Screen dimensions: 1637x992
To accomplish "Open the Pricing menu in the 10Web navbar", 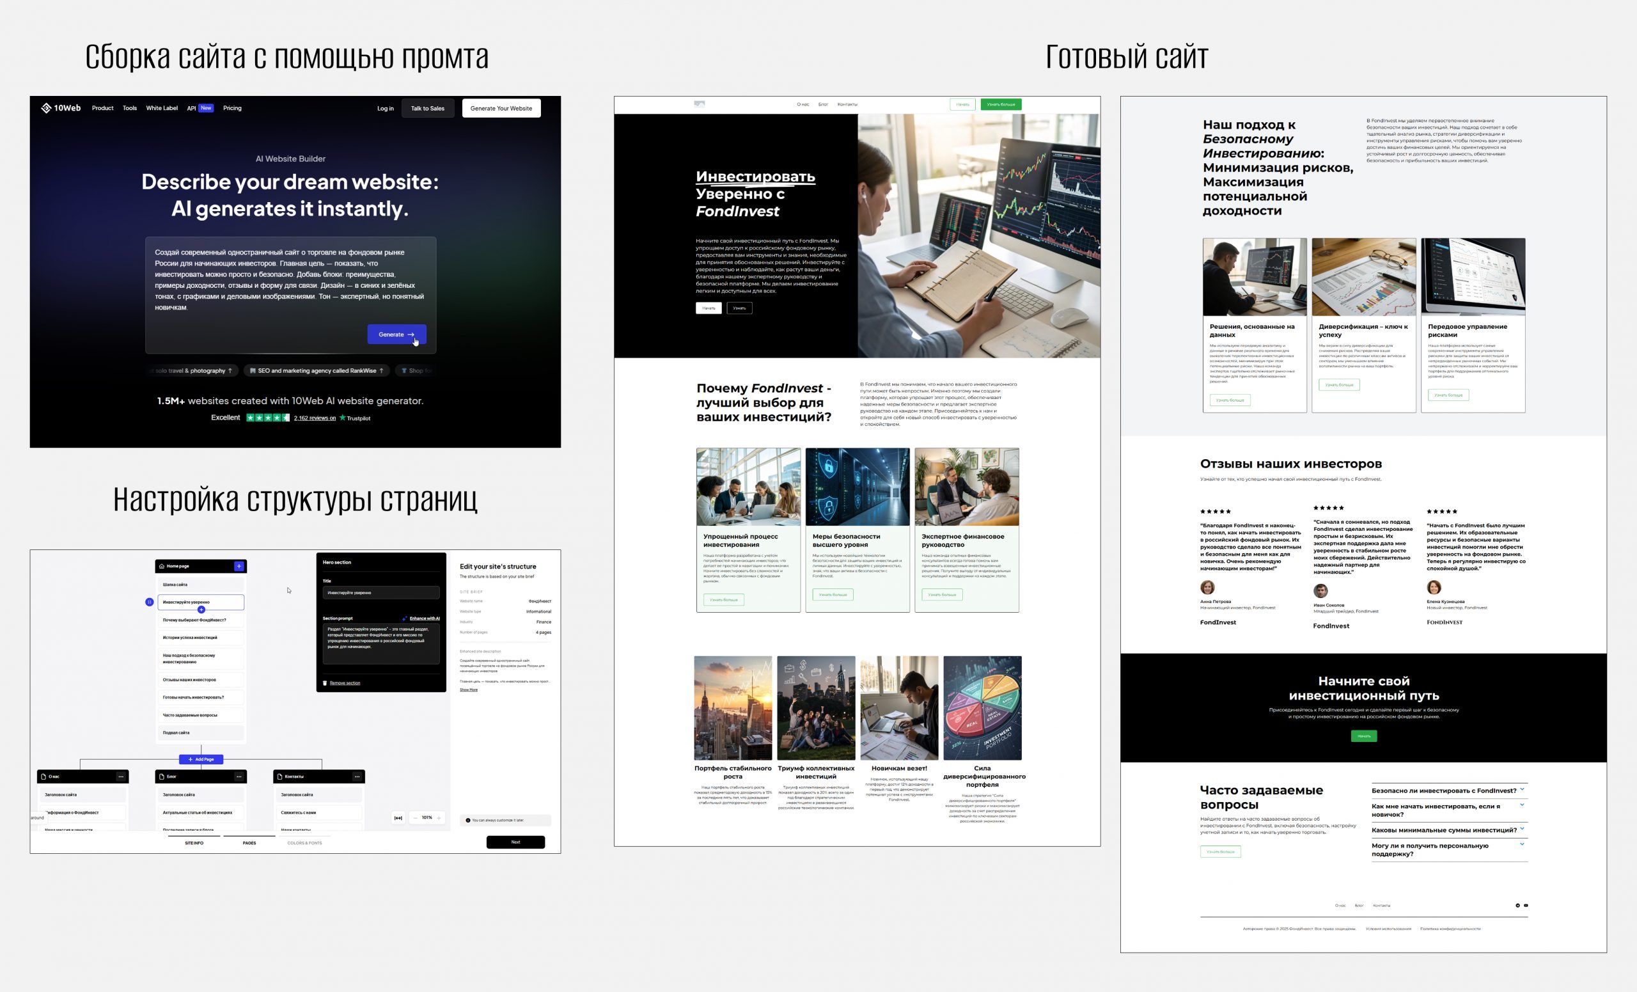I will coord(233,108).
